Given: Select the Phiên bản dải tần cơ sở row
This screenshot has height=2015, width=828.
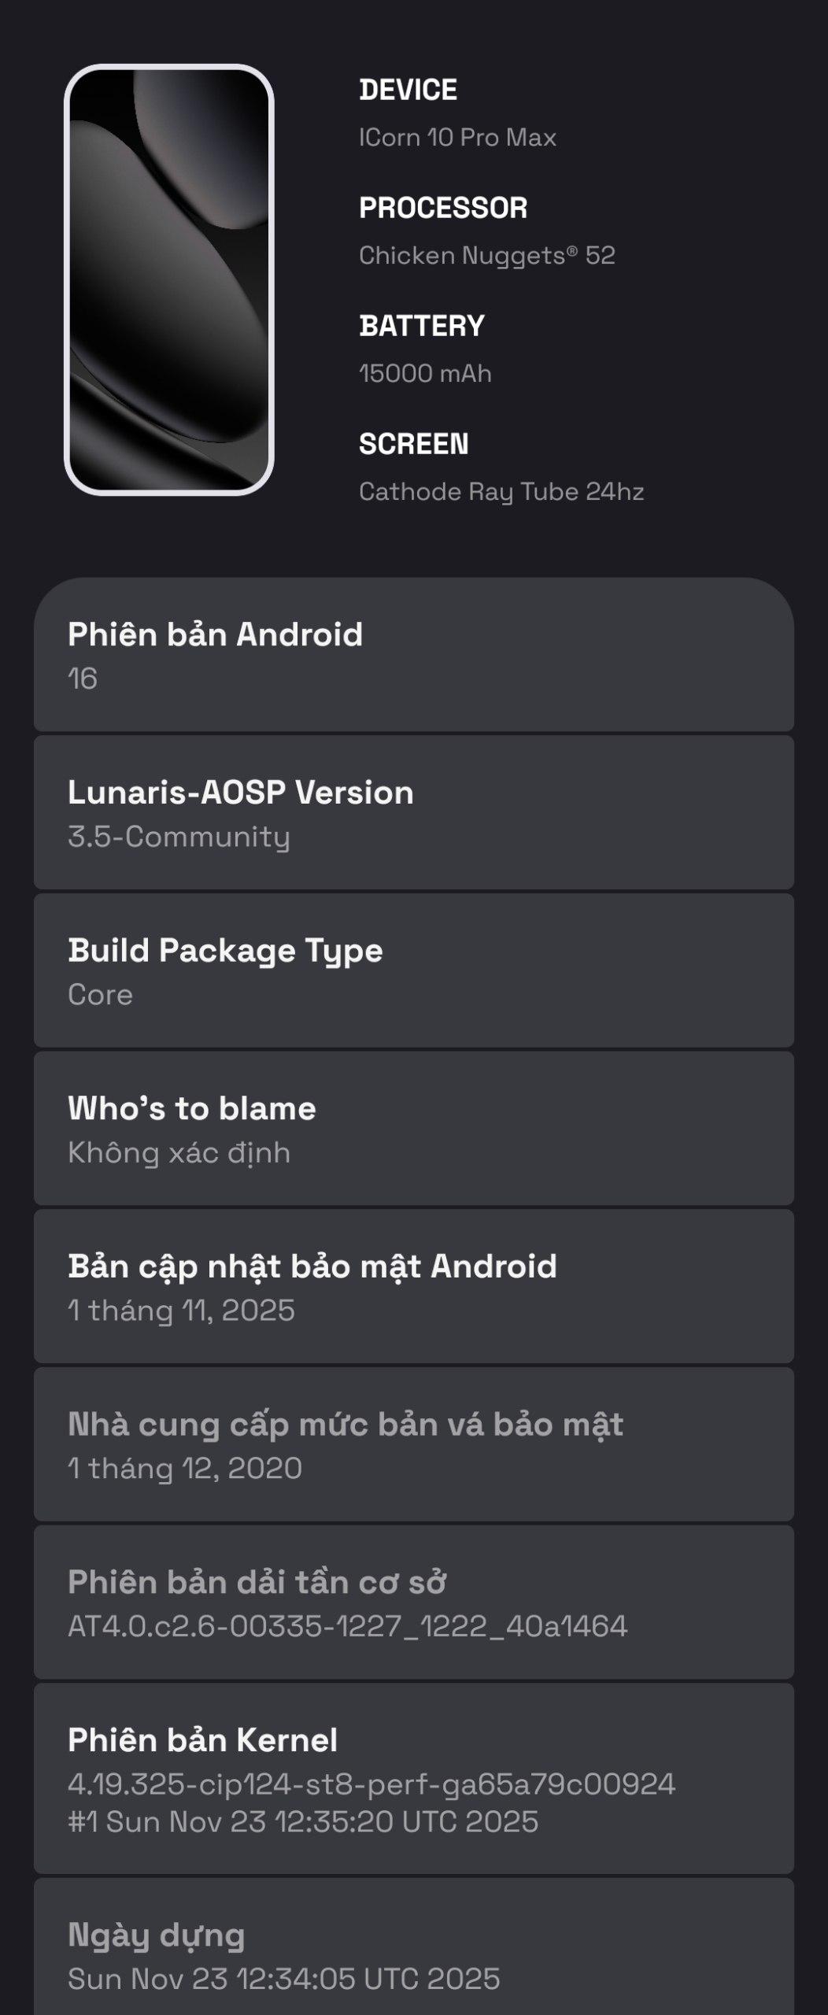Looking at the screenshot, I should [x=413, y=1603].
